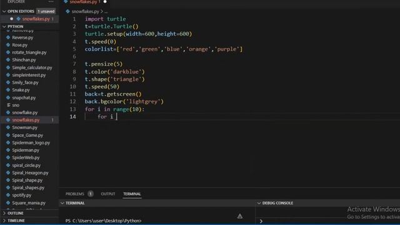
Task: Click the '1 unsaved' badge
Action: pos(46,11)
